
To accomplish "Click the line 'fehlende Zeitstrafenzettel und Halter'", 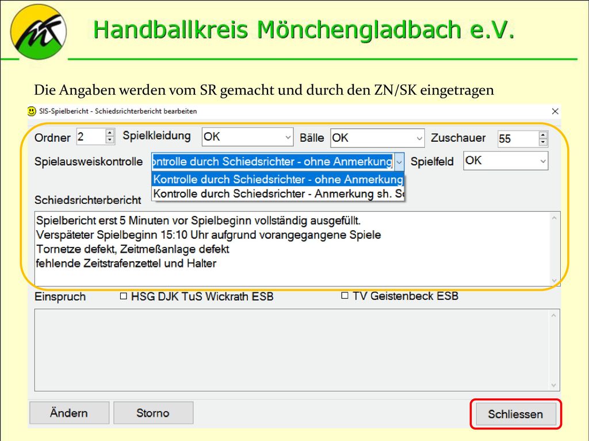I will click(126, 264).
